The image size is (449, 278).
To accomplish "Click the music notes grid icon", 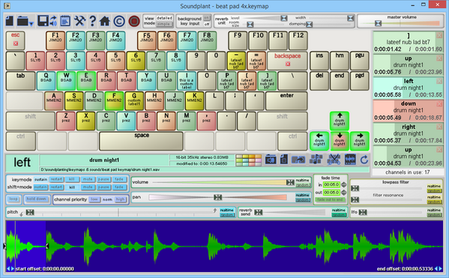I will pos(316,160).
